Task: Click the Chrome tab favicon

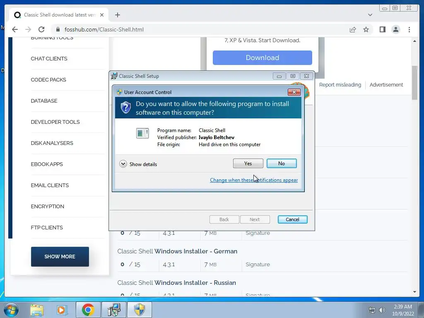Action: coord(17,15)
